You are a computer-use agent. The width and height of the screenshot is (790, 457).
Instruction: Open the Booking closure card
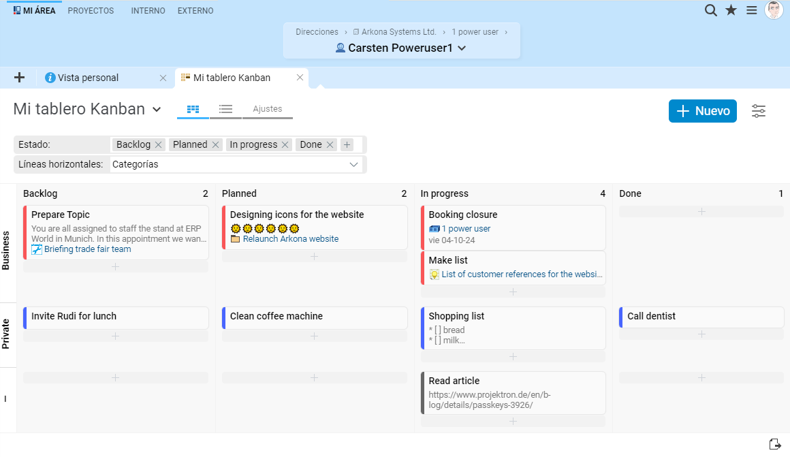[x=513, y=227]
